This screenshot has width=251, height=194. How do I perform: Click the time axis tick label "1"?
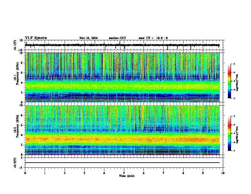coord(45,173)
